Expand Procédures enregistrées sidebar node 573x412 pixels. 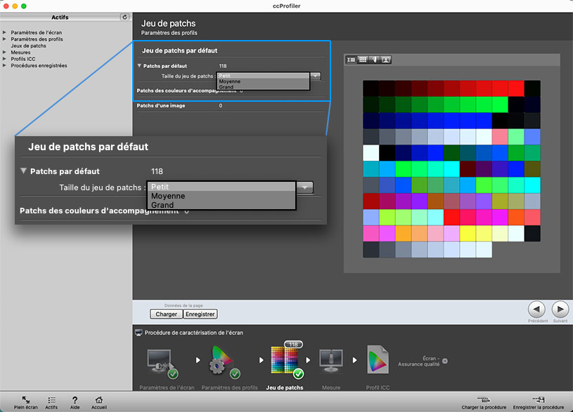[4, 65]
